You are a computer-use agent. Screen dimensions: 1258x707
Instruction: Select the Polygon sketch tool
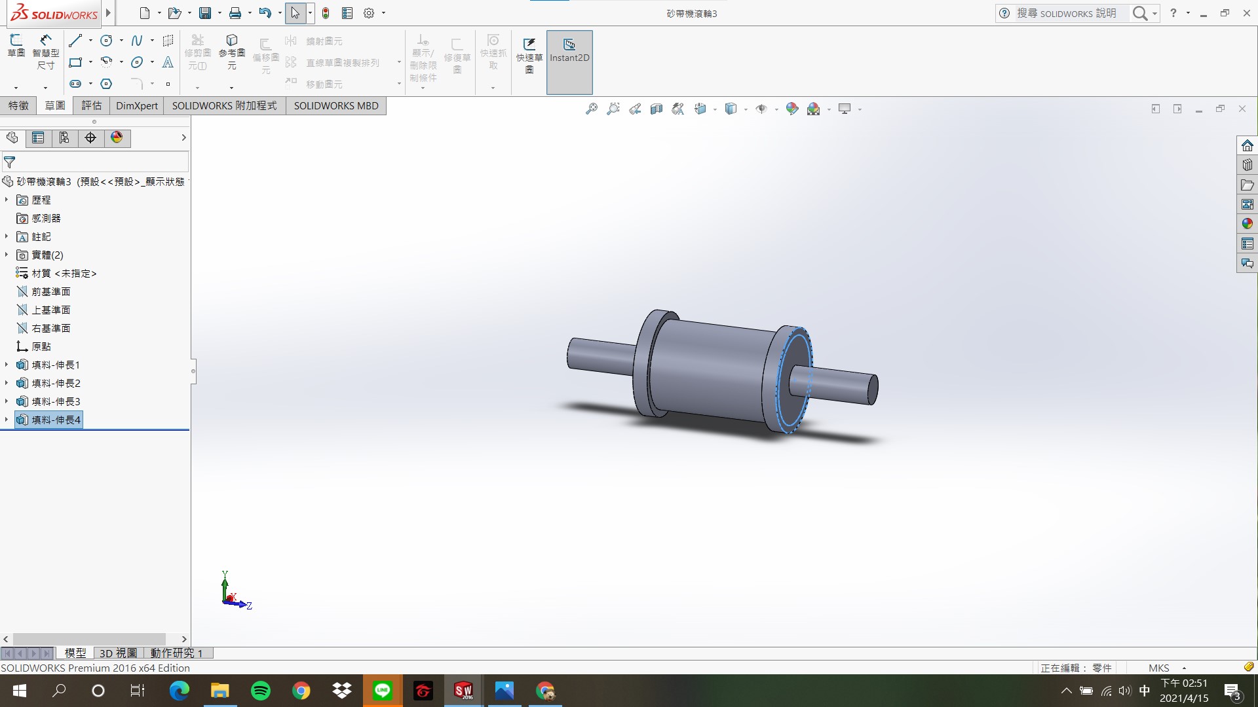pos(106,84)
